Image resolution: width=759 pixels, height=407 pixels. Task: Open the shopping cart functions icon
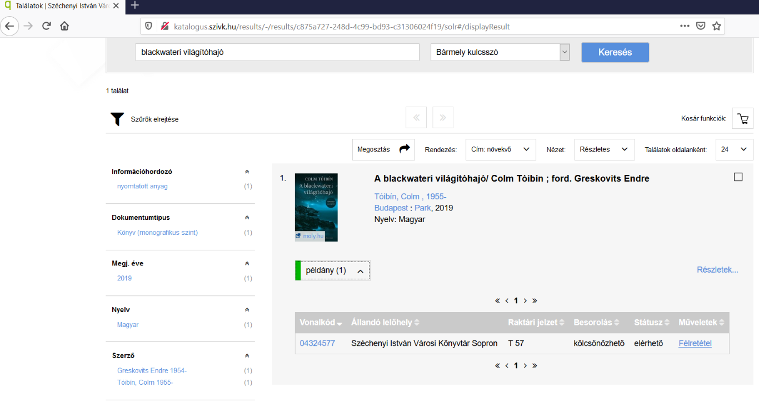click(x=743, y=118)
